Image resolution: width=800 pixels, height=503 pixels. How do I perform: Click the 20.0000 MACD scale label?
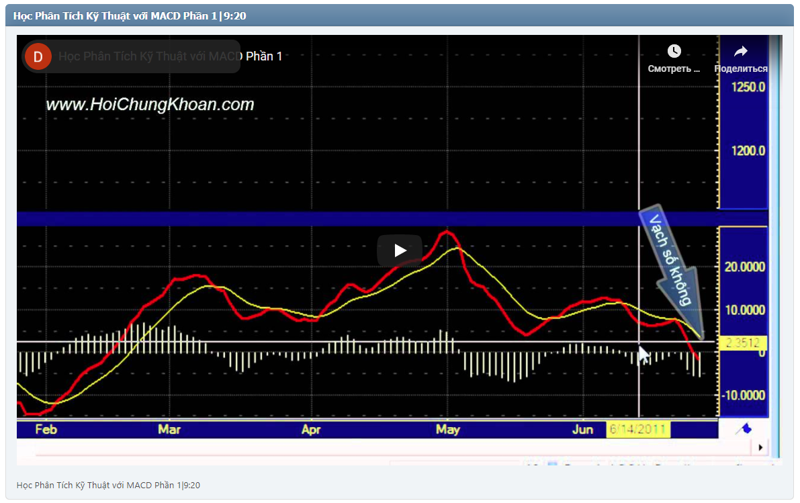pos(744,267)
